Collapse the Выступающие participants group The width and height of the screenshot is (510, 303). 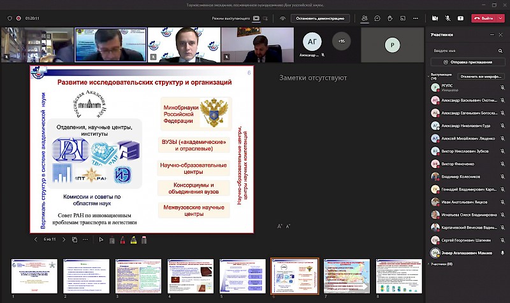point(428,76)
